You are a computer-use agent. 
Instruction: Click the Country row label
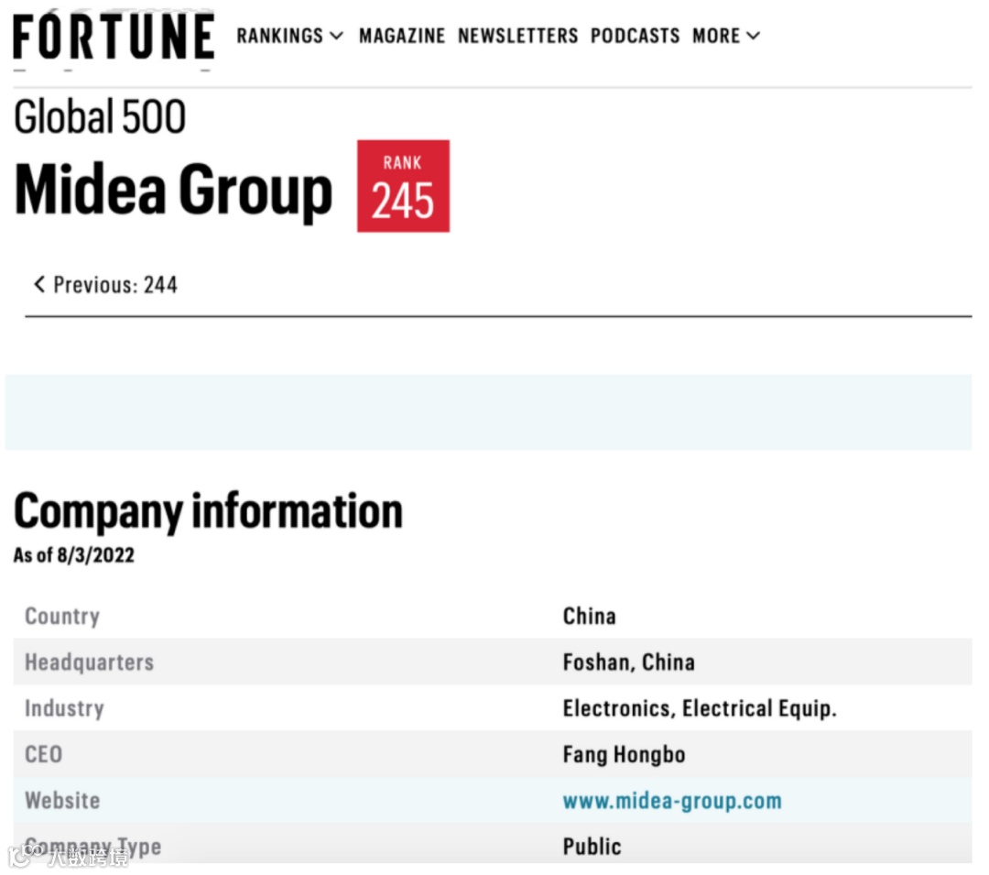click(62, 617)
